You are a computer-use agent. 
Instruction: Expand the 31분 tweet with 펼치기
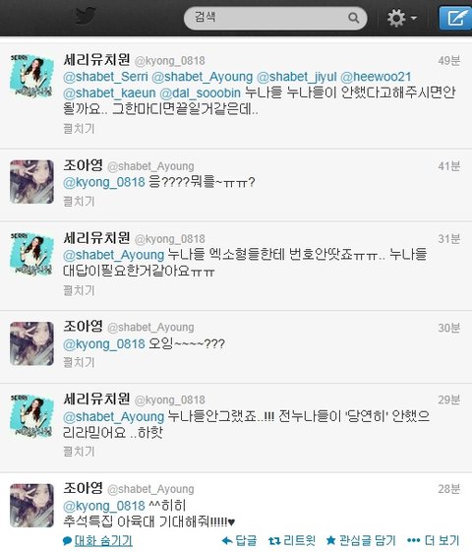(x=79, y=290)
